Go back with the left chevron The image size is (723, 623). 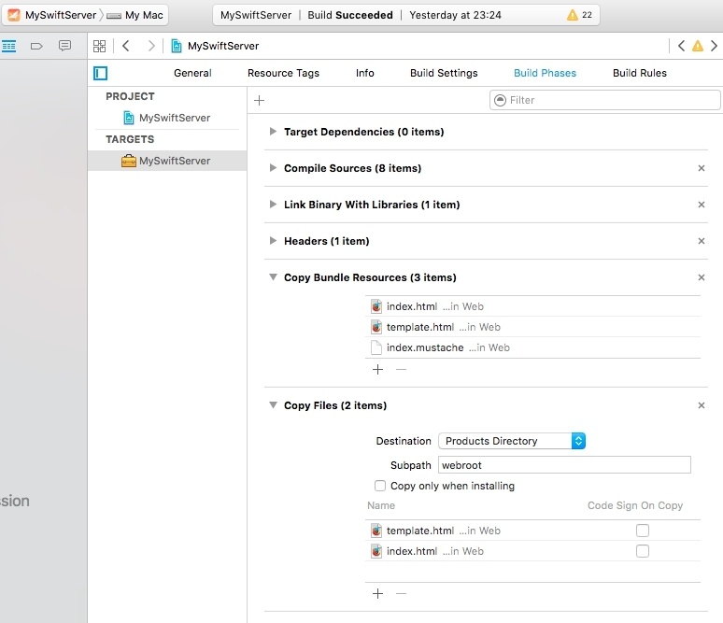[125, 46]
